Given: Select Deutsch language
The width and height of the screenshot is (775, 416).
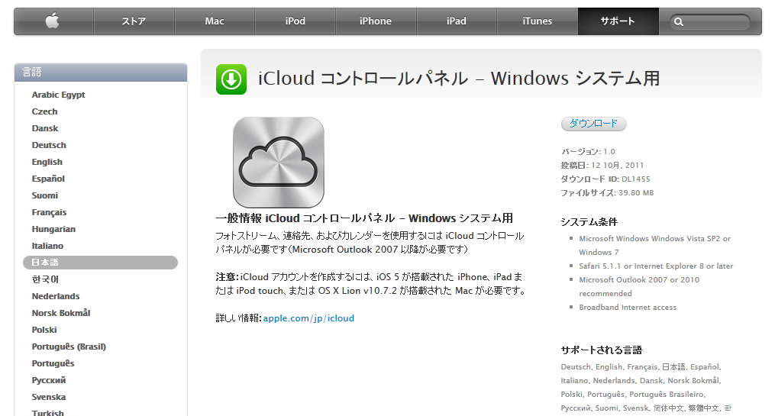Looking at the screenshot, I should (49, 145).
